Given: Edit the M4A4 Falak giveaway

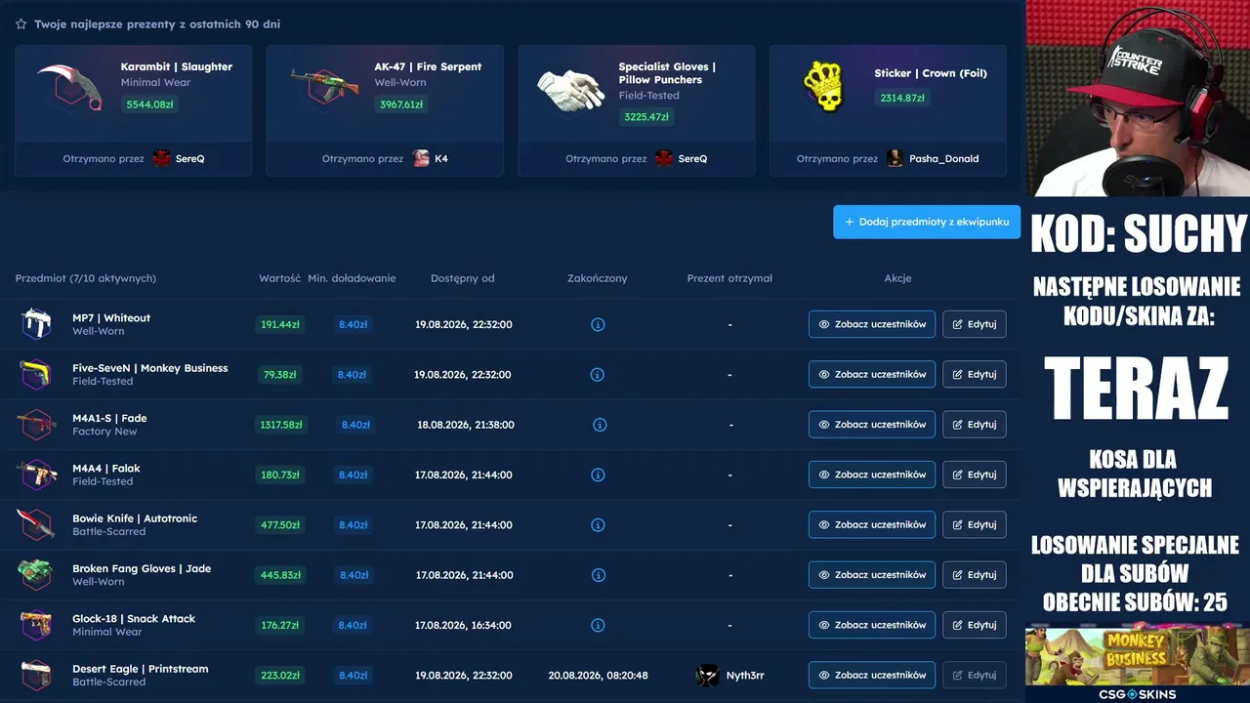Looking at the screenshot, I should (974, 475).
